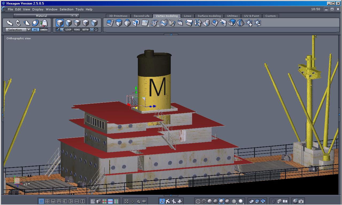Switch to four-view layout icon
The height and width of the screenshot is (205, 342).
click(47, 201)
